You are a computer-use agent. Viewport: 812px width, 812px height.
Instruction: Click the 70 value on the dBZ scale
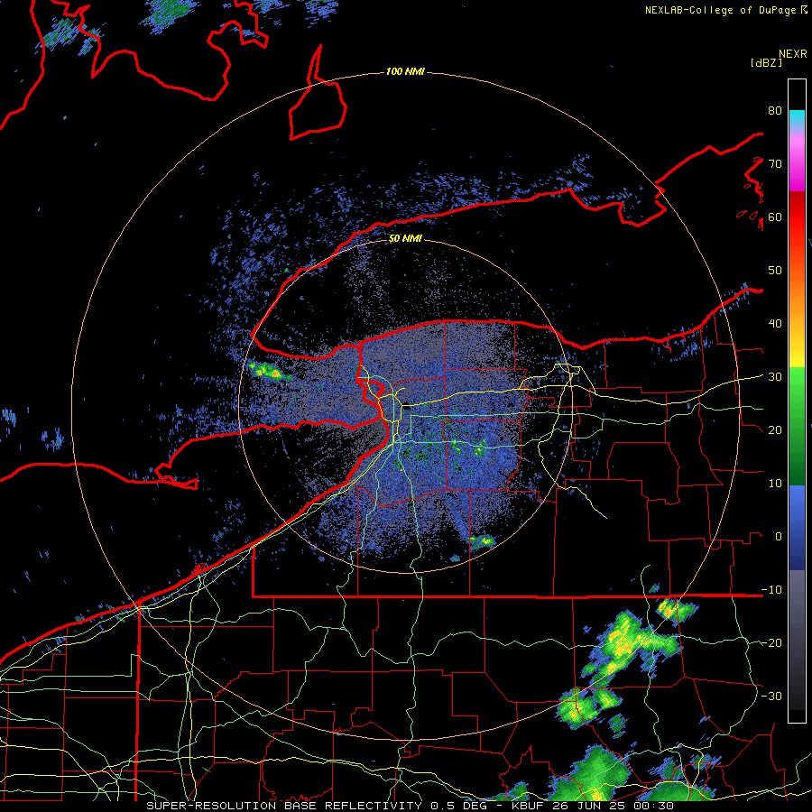tap(775, 164)
